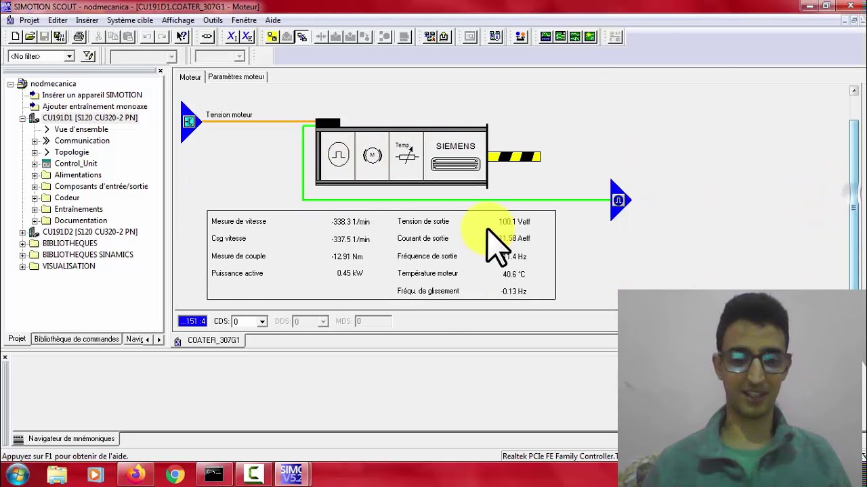This screenshot has height=487, width=867.
Task: Expand BIBLIOTHEQUES SINAMICS folder
Action: 22,255
